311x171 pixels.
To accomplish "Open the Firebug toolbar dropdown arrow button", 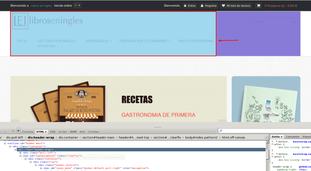I will click(x=18, y=131).
